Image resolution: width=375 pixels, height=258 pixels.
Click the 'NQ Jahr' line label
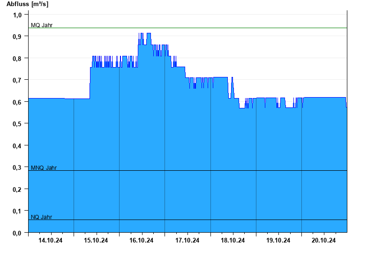[41, 217]
